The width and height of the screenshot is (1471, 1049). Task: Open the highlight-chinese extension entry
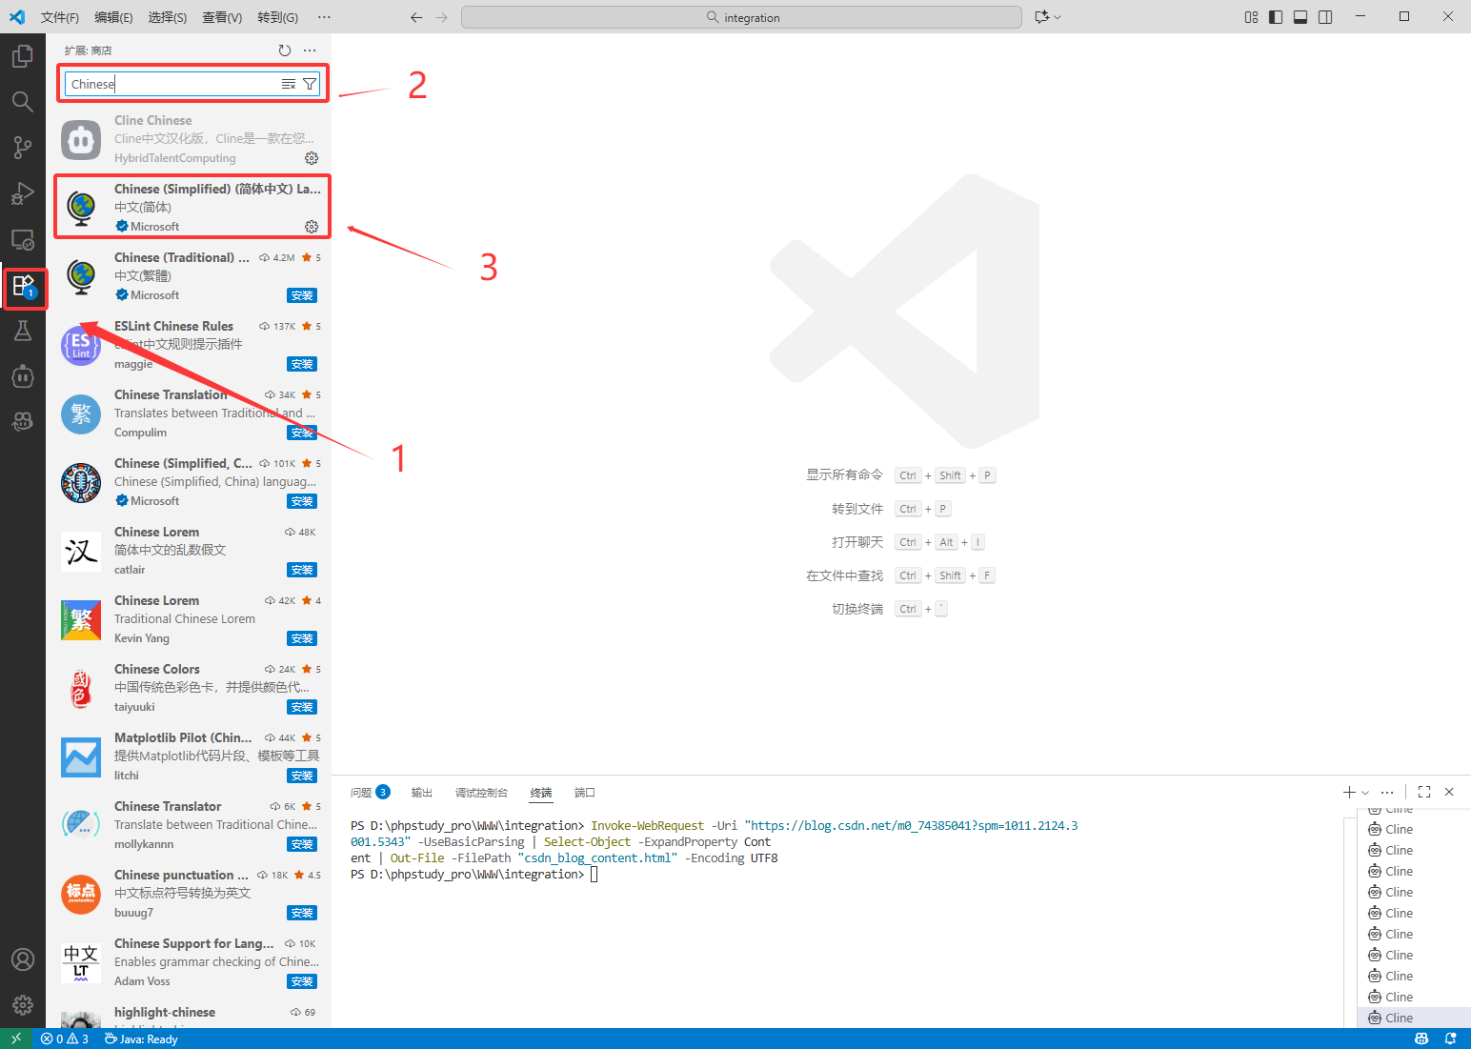pyautogui.click(x=189, y=1014)
